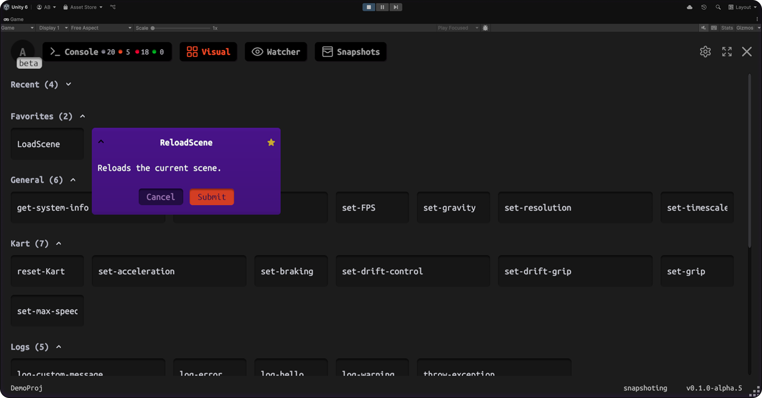Screen dimensions: 762x398
Task: Toggle the Stats overlay
Action: point(727,28)
